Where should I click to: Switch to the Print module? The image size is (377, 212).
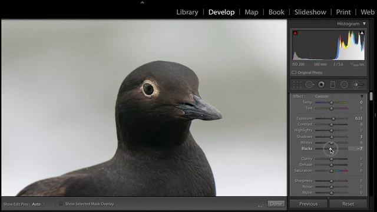[343, 12]
